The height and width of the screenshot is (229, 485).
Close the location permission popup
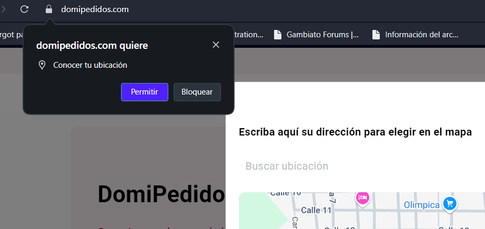point(216,45)
